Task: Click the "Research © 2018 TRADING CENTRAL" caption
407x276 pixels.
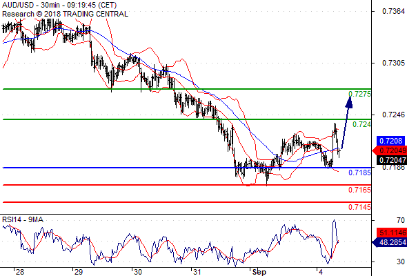Action: point(65,14)
